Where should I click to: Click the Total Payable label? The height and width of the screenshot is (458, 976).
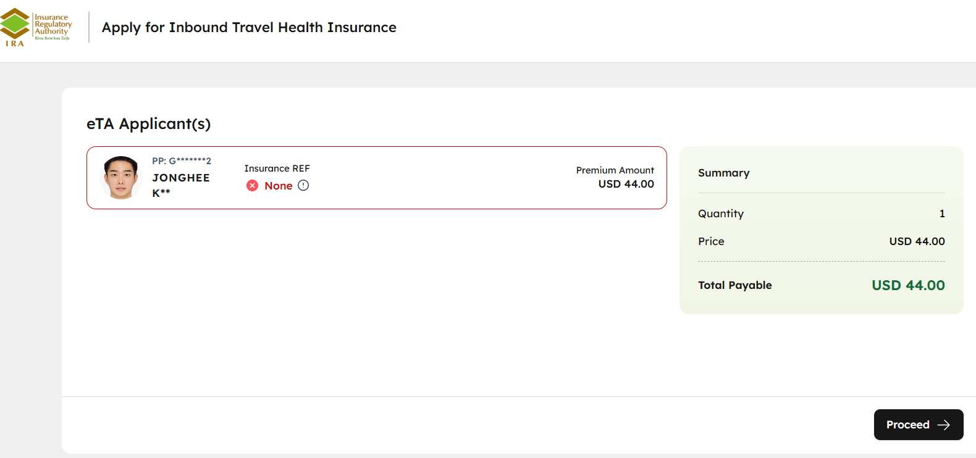[735, 285]
